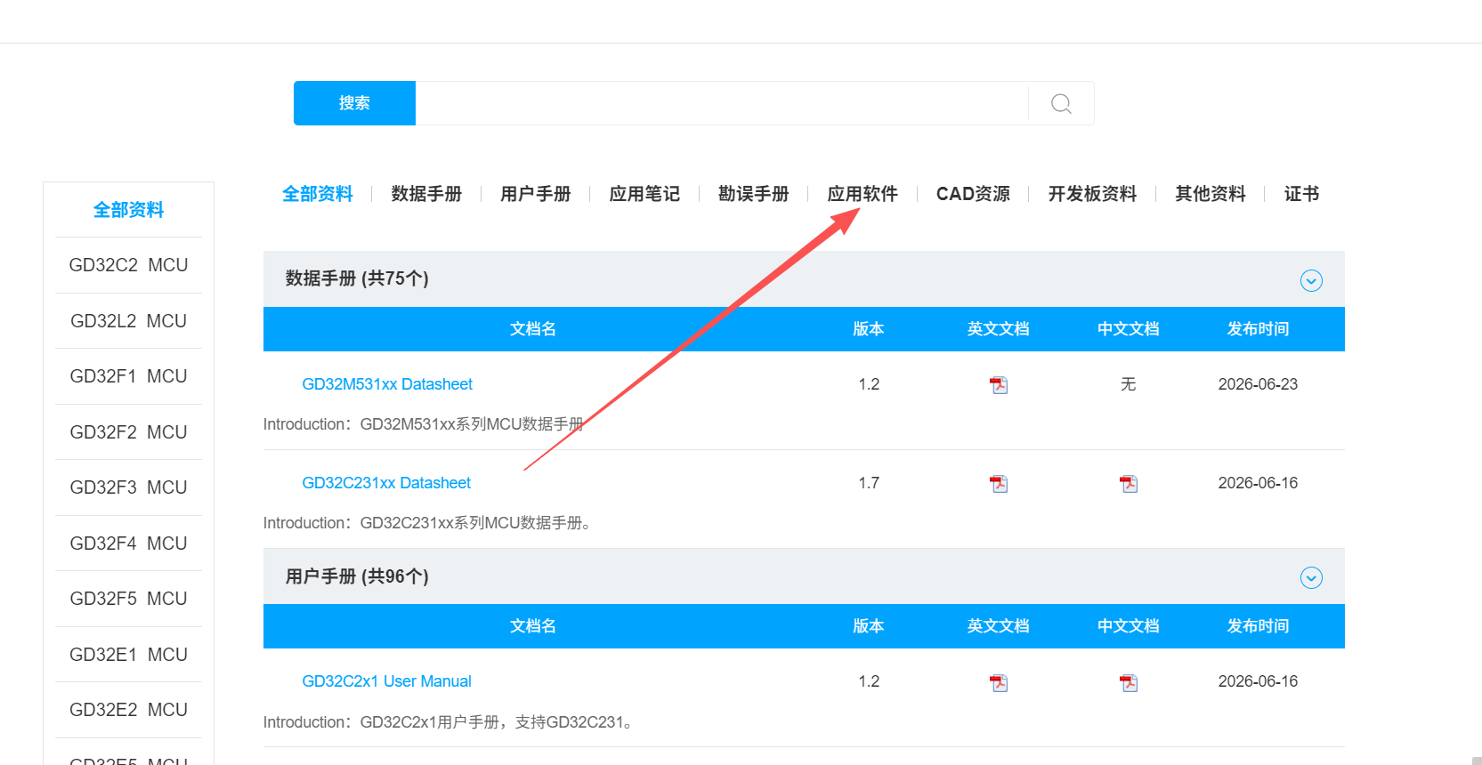This screenshot has height=765, width=1482.
Task: Select GD32F5 MCU in the sidebar
Action: click(128, 599)
